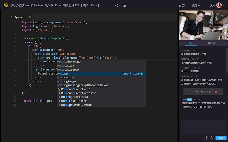The height and width of the screenshot is (142, 228).
Task: Click variable icon beside locationbar suggestion
Action: [x=59, y=70]
